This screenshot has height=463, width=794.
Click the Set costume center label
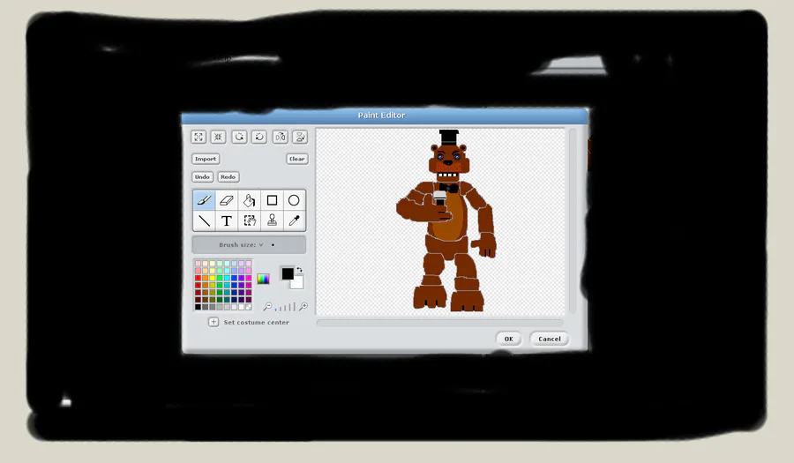(256, 322)
